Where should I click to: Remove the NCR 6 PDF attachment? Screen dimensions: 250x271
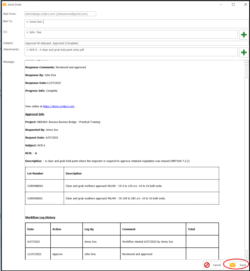[x=27, y=50]
